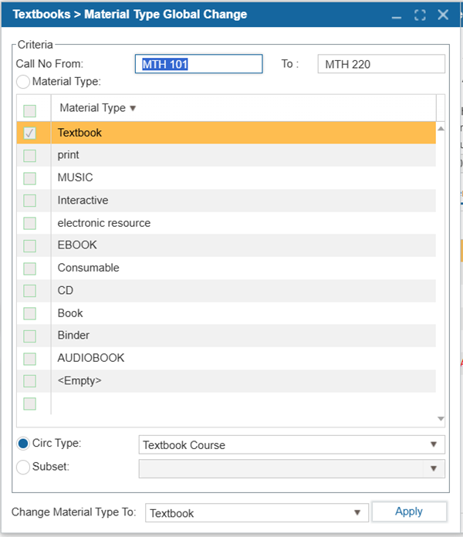Close the Material Type Global Change dialog
Viewport: 463px width, 537px height.
click(x=443, y=15)
